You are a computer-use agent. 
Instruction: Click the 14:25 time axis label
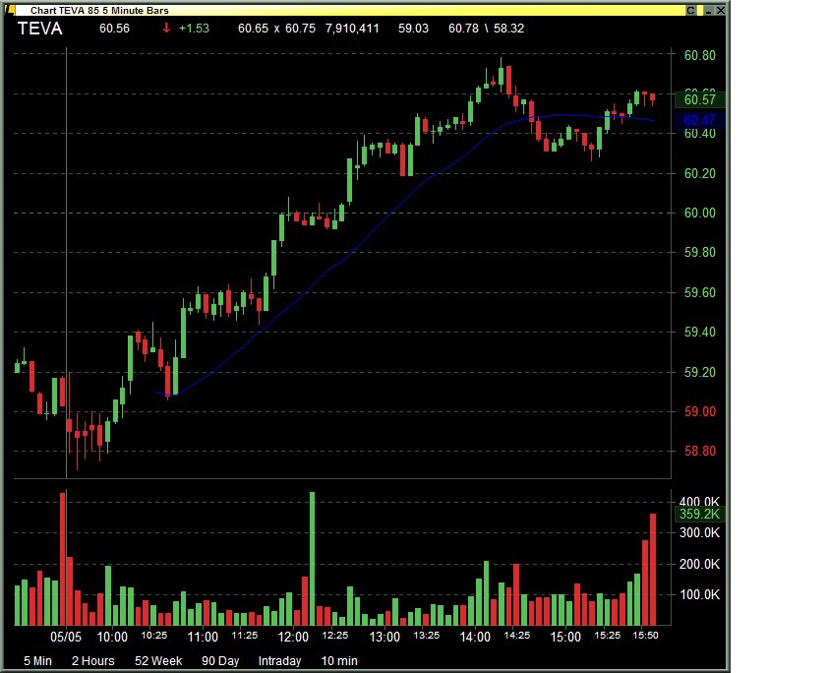517,636
